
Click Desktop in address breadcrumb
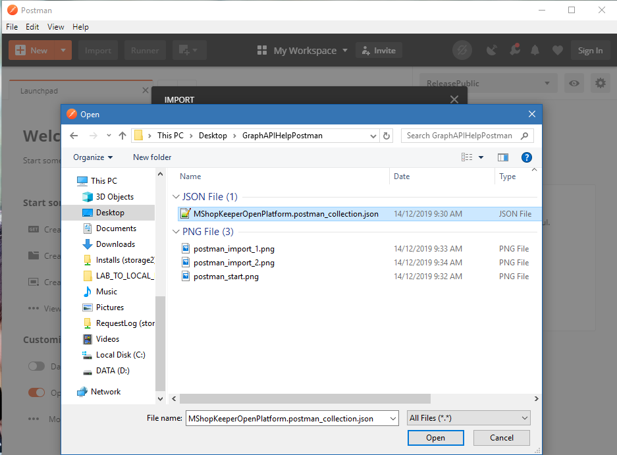point(213,136)
